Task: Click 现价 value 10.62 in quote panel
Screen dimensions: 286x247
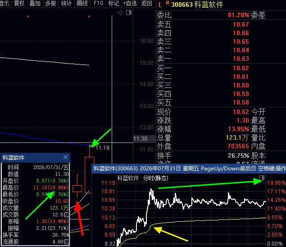Action: pyautogui.click(x=241, y=112)
